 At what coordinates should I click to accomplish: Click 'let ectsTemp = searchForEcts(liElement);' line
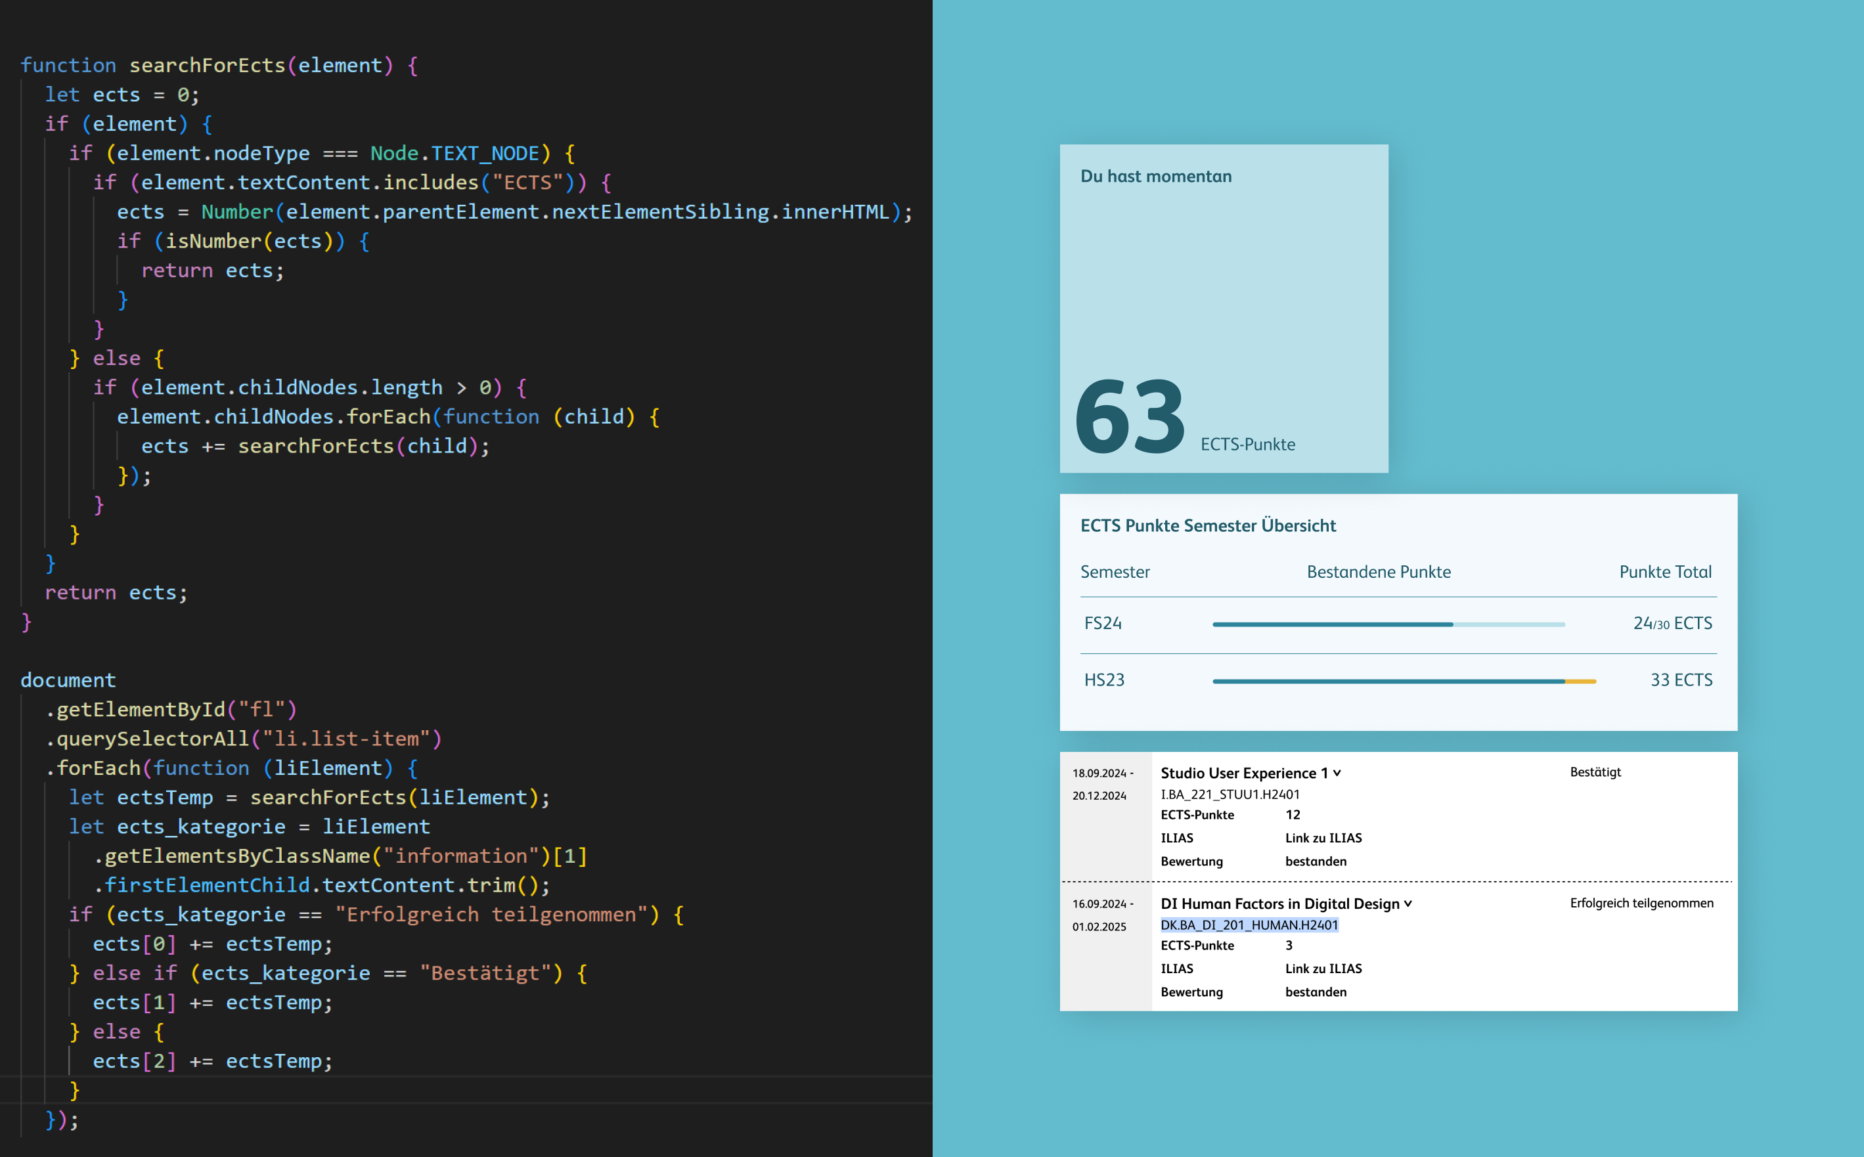click(309, 798)
